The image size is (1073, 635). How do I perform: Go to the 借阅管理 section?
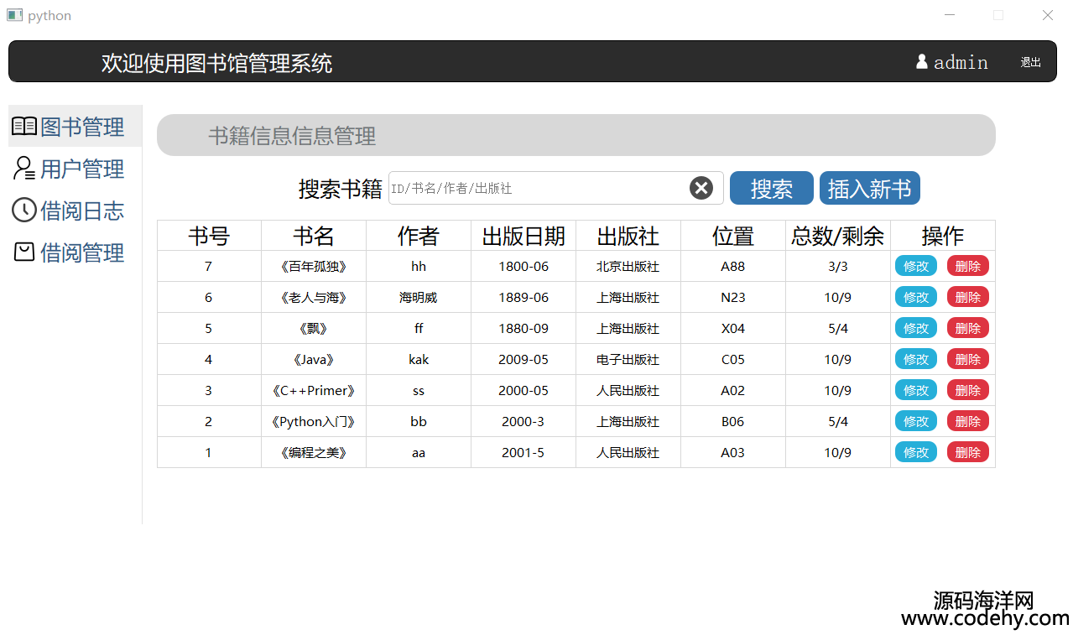tap(81, 252)
